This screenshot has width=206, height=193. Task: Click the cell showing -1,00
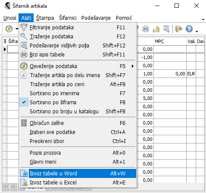[145, 57]
